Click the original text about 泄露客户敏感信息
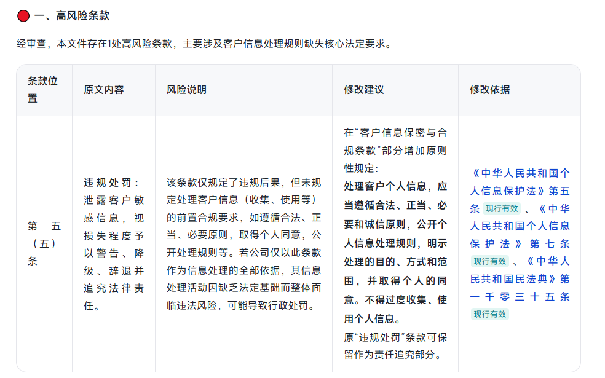This screenshot has width=605, height=378. tap(114, 253)
